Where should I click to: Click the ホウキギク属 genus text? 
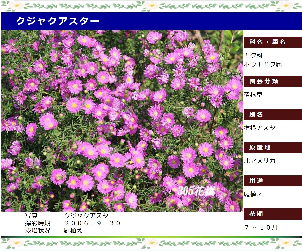pyautogui.click(x=263, y=64)
